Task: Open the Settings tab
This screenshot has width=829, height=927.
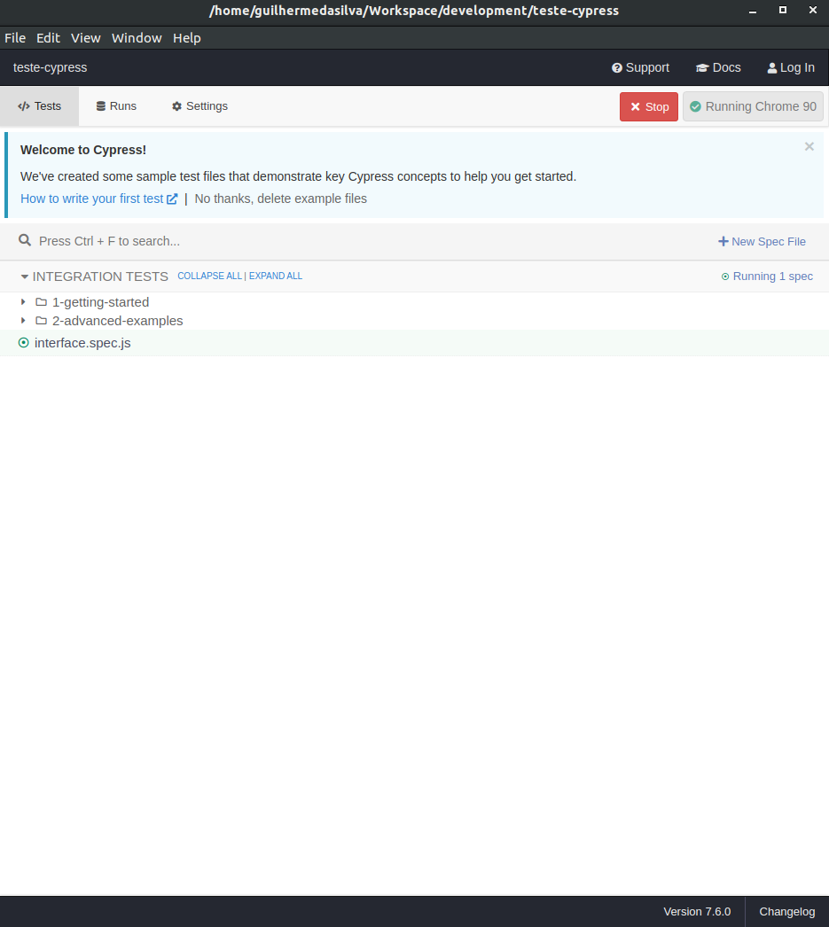Action: [199, 106]
